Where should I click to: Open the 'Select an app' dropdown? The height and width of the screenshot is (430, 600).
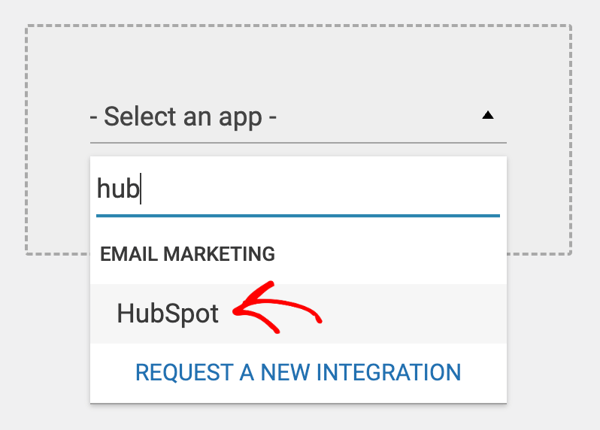(x=298, y=117)
